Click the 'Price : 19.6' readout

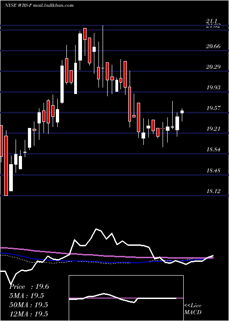29,287
